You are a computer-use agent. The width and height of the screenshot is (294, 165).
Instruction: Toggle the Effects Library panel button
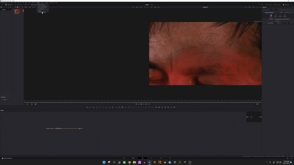point(19,5)
